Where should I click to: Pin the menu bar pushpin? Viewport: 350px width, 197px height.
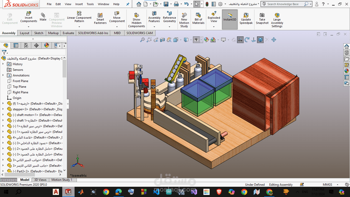[128, 4]
